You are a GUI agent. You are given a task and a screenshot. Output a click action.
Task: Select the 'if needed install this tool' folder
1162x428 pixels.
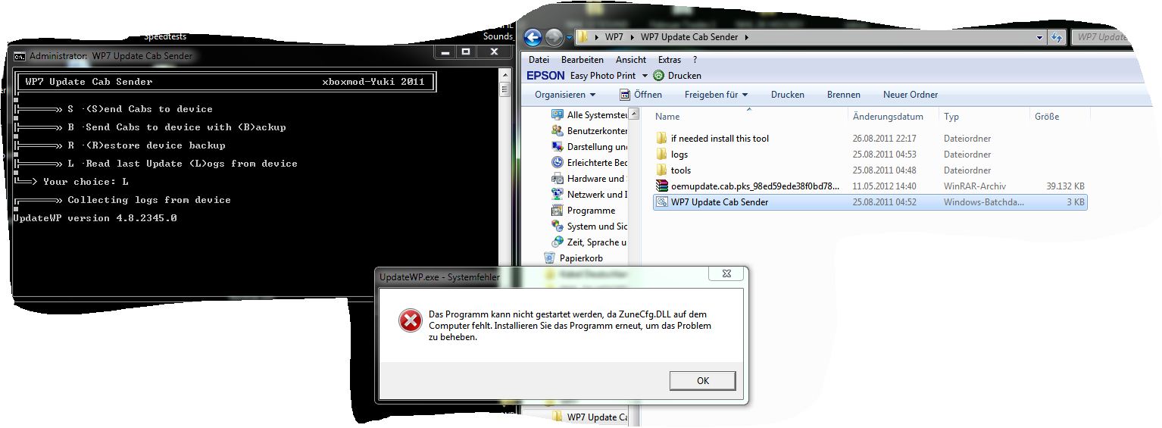click(720, 139)
